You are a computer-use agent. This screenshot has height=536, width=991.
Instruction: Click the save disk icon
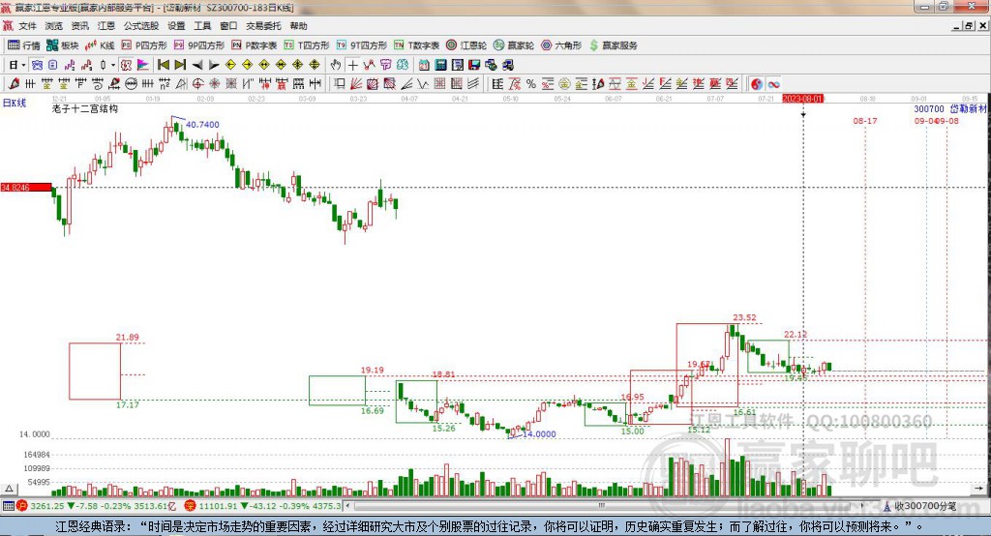[474, 65]
